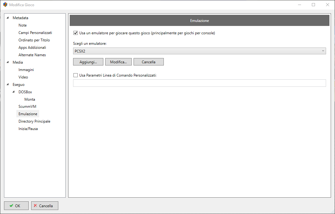Enable custom command line parameters checkbox
335x214 pixels.
75,75
